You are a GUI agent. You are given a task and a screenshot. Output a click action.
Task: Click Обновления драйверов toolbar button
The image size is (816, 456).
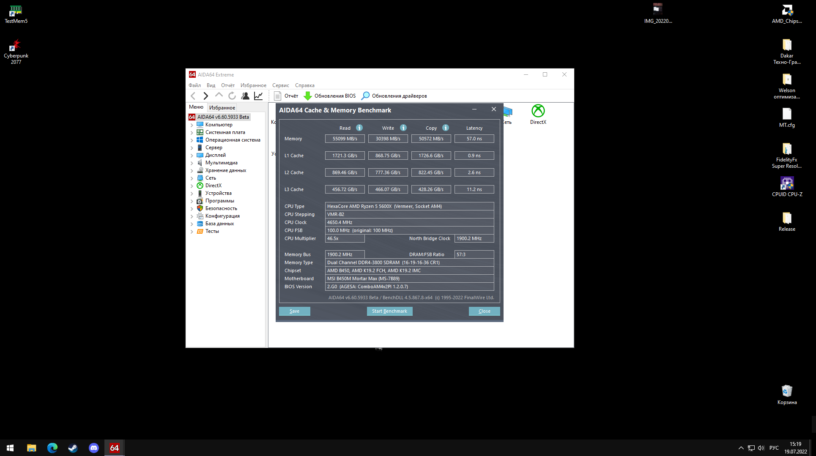click(x=394, y=96)
